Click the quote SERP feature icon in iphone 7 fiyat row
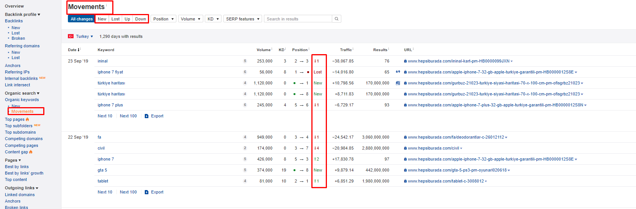Viewport: 636px width, 209px height. (398, 72)
